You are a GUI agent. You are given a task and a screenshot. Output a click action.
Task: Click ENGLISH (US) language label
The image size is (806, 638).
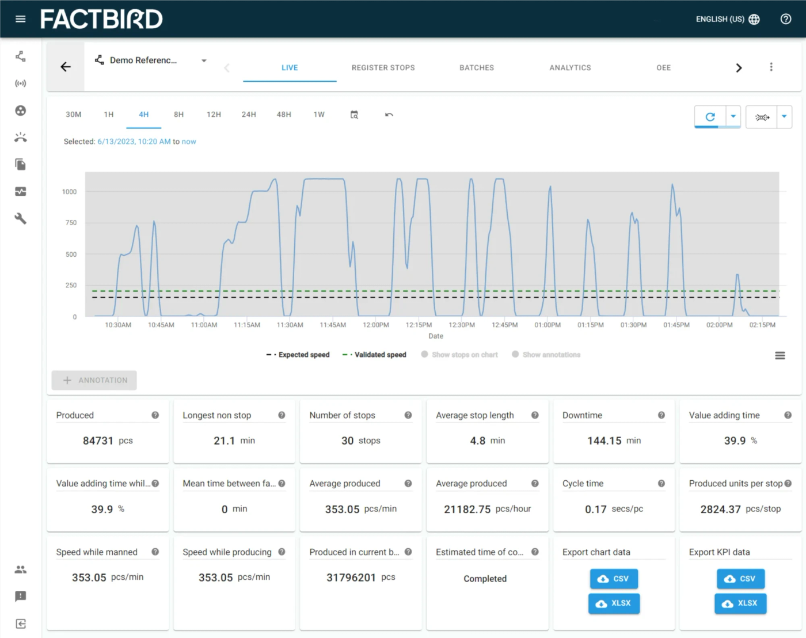720,19
